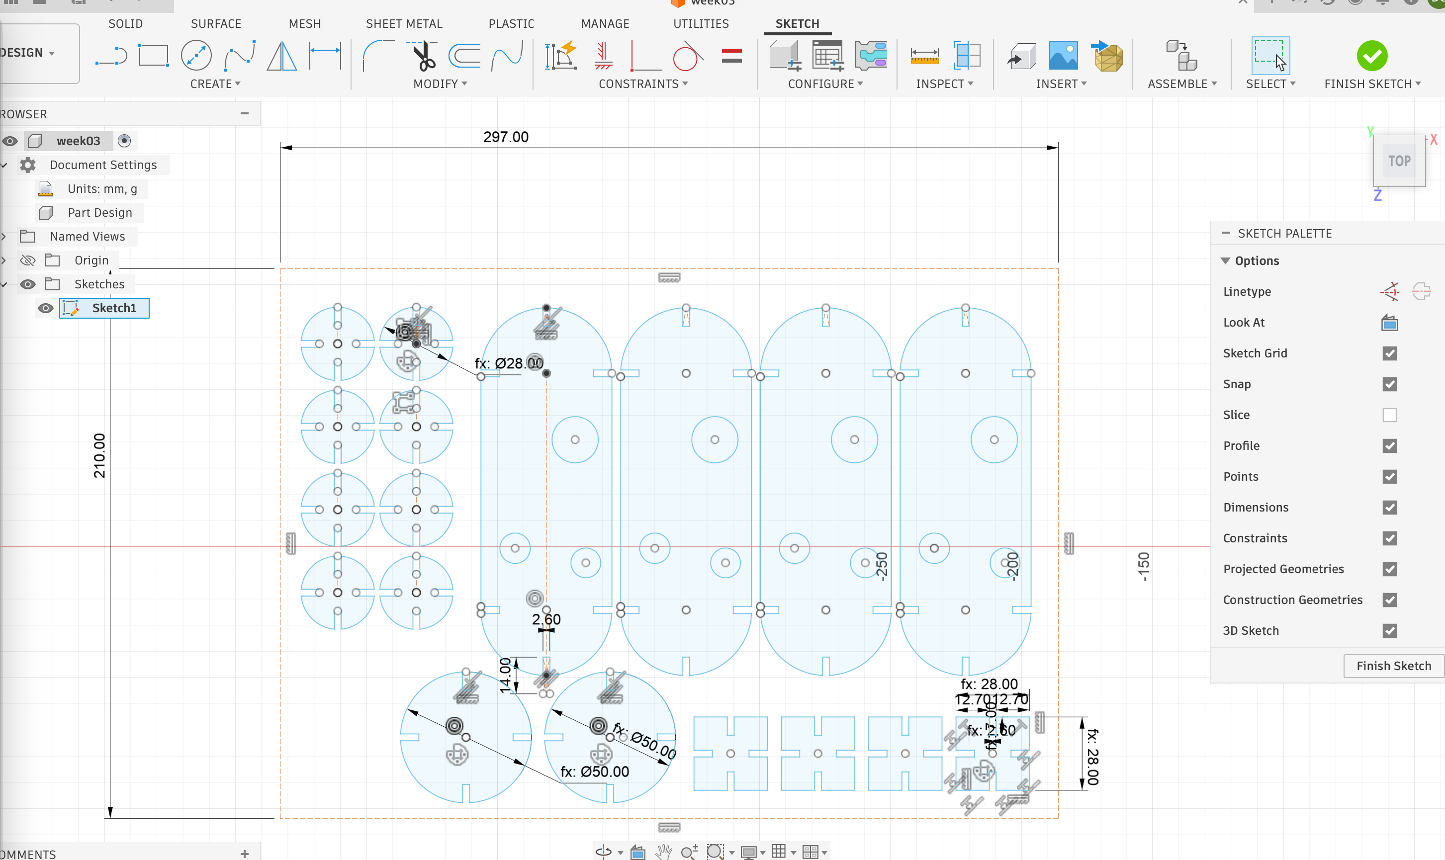
Task: Open the INSPECT dropdown menu
Action: point(944,84)
